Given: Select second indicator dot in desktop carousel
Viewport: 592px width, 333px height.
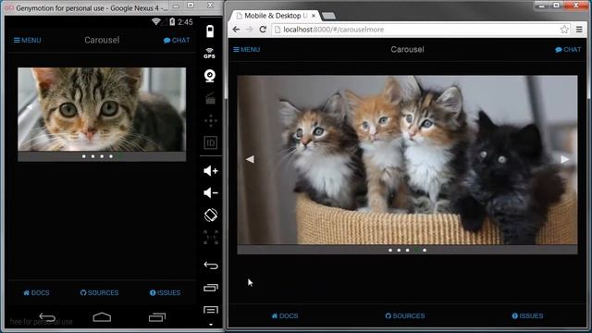Looking at the screenshot, I should coord(399,250).
